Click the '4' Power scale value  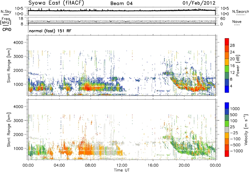tap(231, 86)
